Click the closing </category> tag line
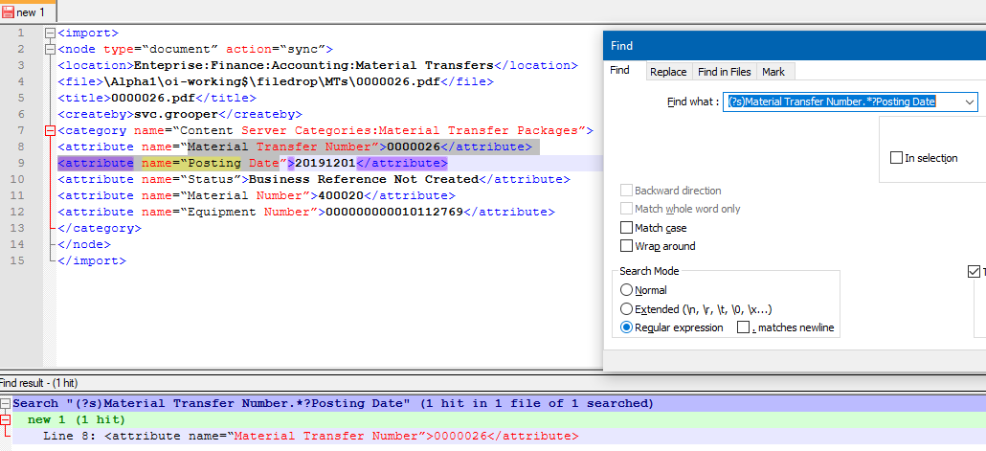This screenshot has width=986, height=451. click(x=100, y=228)
